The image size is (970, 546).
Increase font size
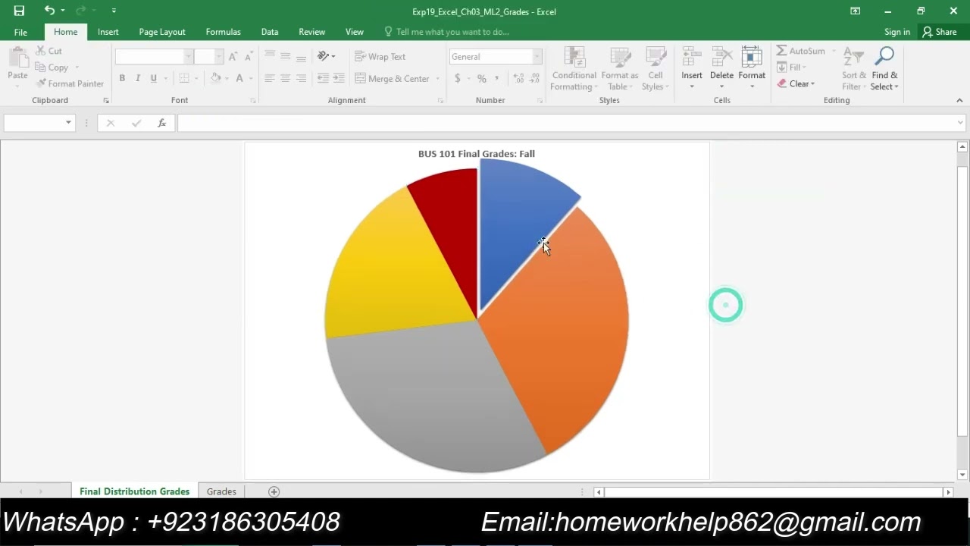233,57
